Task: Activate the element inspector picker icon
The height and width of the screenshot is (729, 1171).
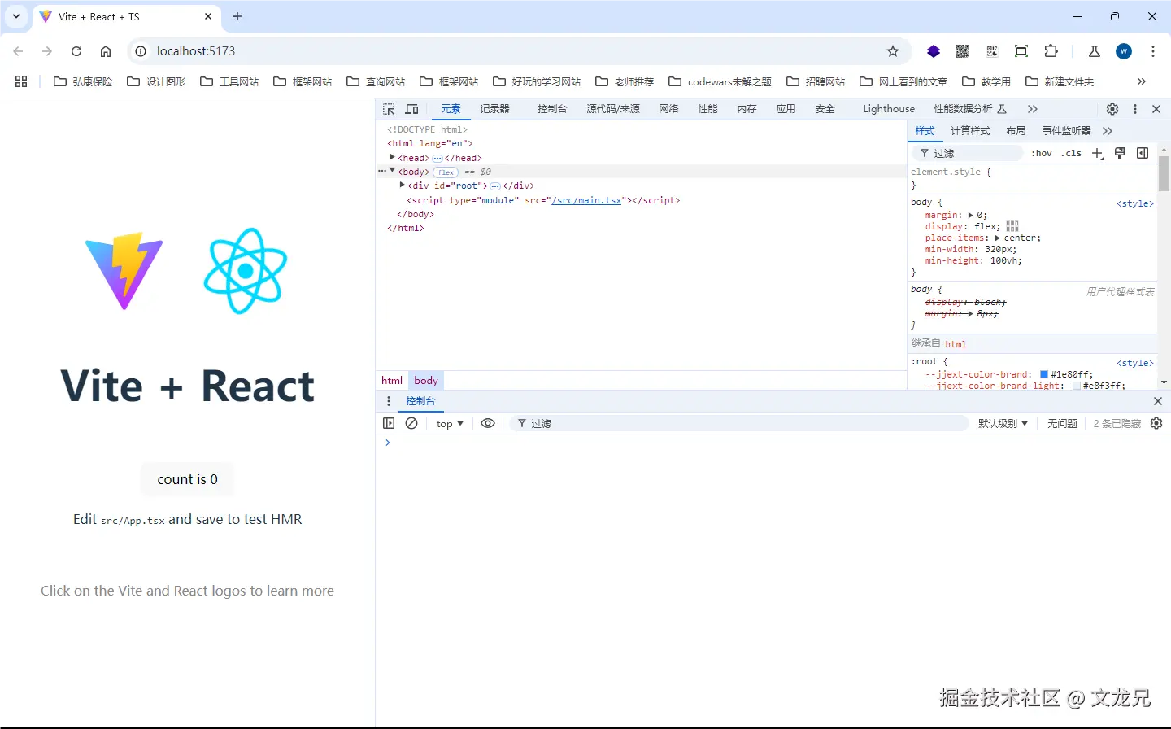Action: tap(389, 109)
